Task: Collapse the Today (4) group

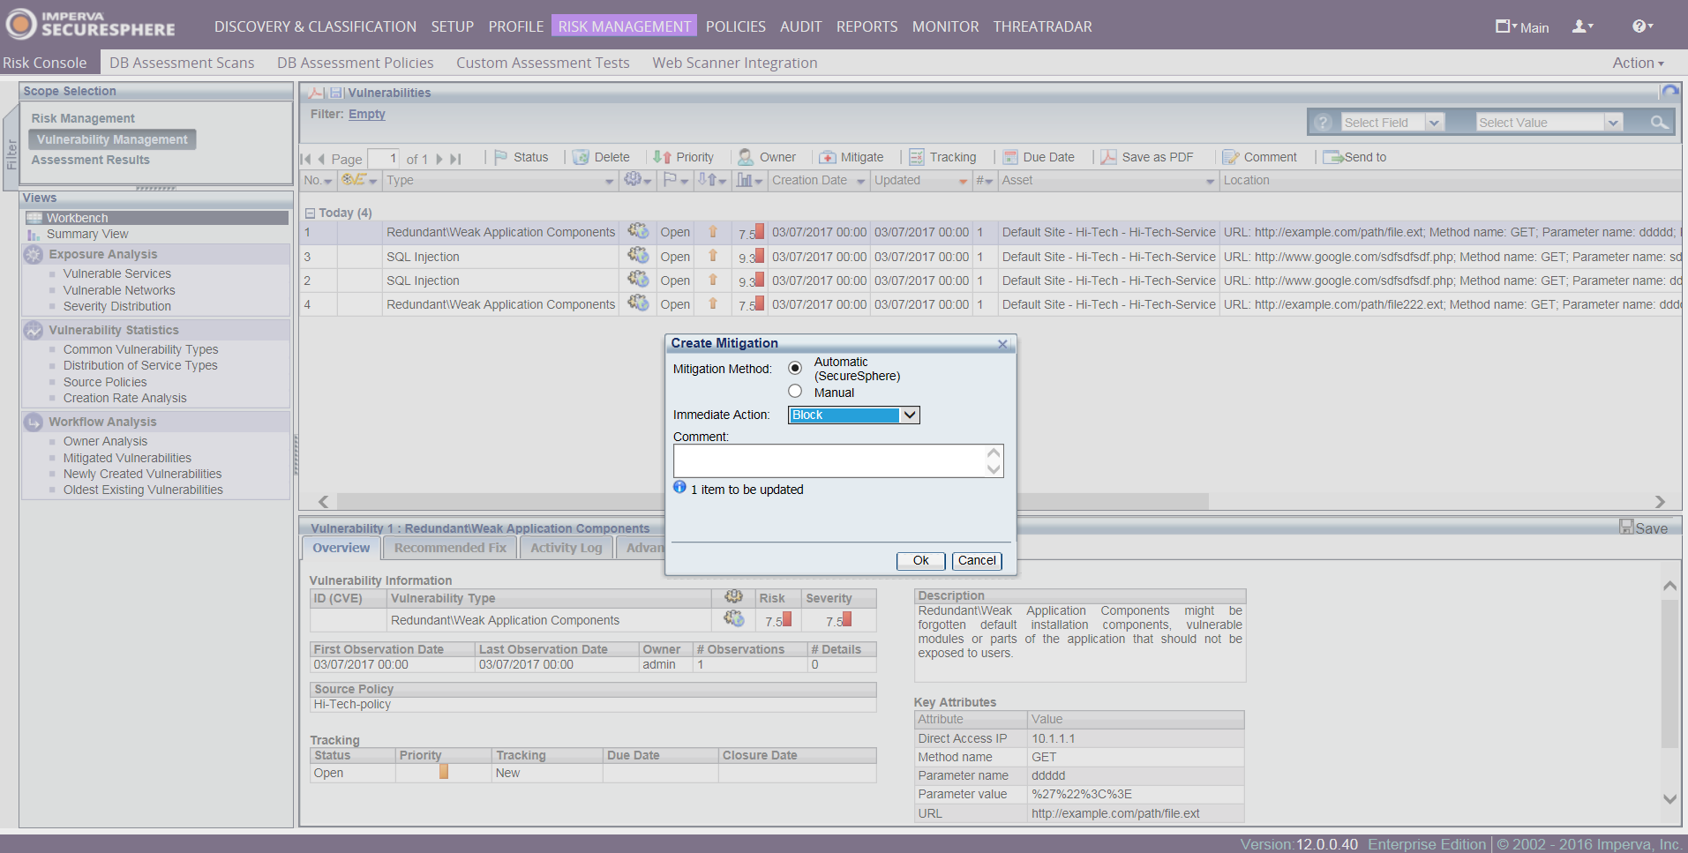Action: point(310,213)
